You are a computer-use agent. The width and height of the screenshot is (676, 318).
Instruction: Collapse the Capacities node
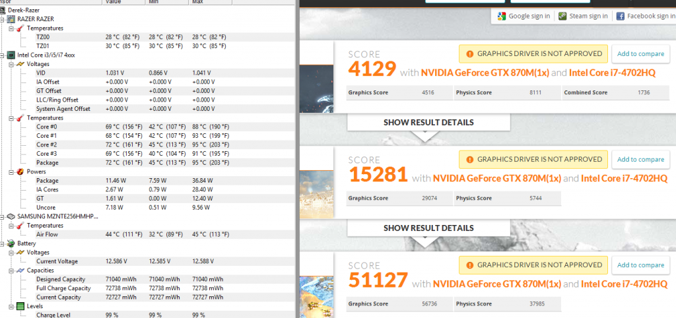12,270
